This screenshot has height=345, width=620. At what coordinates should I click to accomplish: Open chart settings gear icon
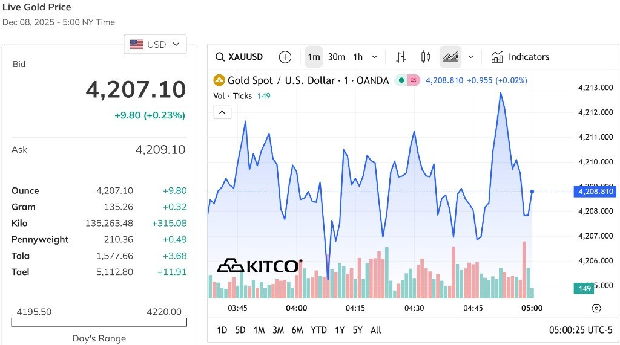pyautogui.click(x=596, y=308)
